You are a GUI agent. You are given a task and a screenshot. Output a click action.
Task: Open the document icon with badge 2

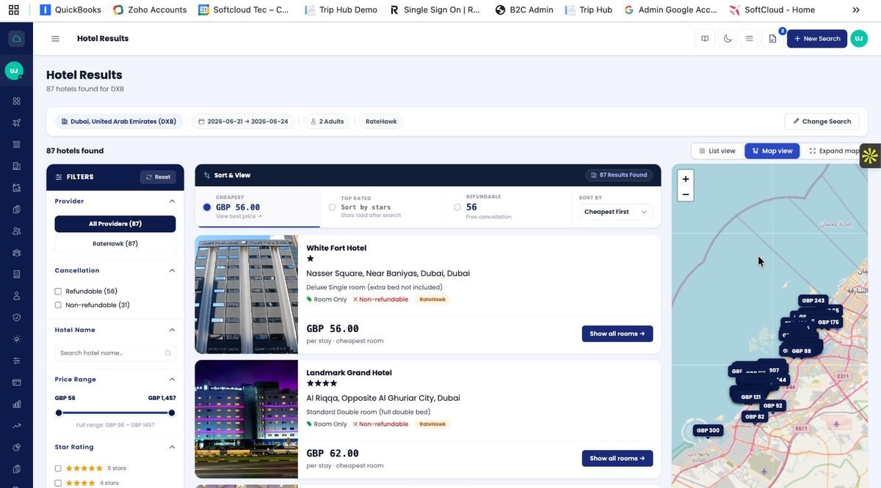pyautogui.click(x=772, y=39)
